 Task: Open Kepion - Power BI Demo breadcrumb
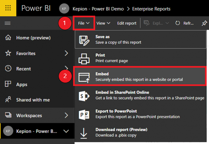[98, 9]
